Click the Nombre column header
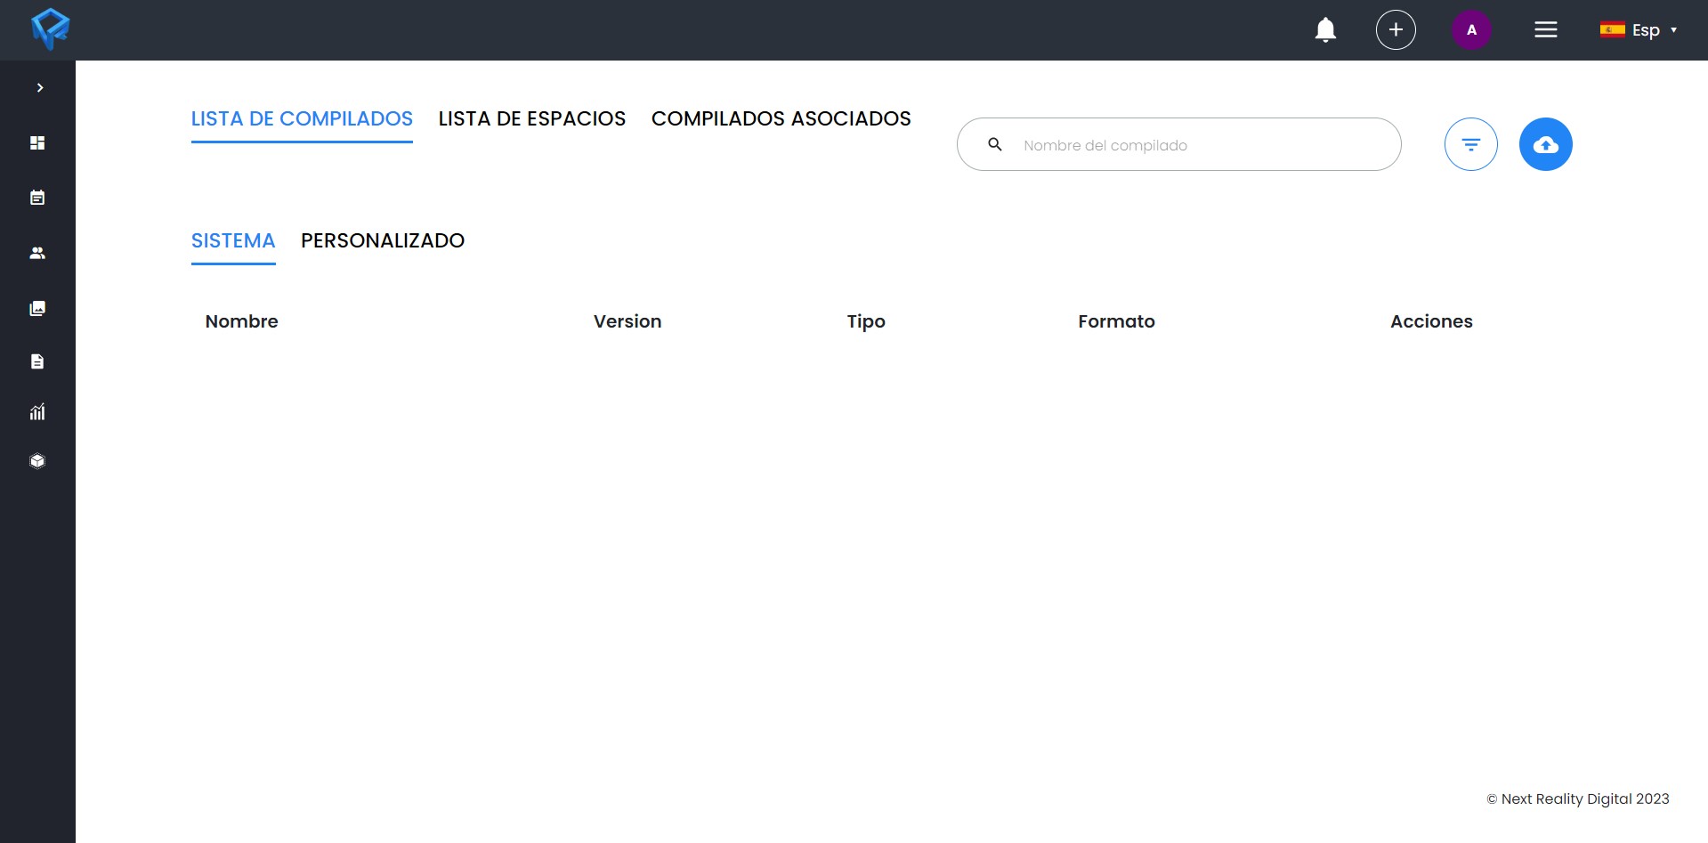 point(241,321)
